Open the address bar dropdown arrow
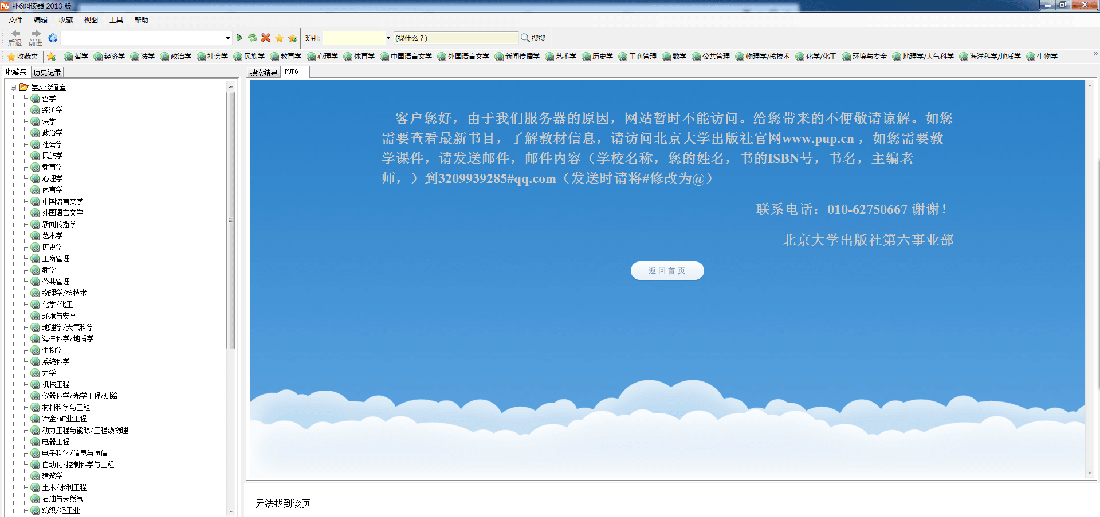 (x=227, y=38)
